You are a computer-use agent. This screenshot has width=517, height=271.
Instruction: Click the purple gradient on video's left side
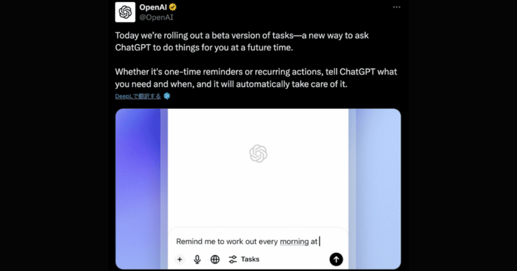(138, 188)
